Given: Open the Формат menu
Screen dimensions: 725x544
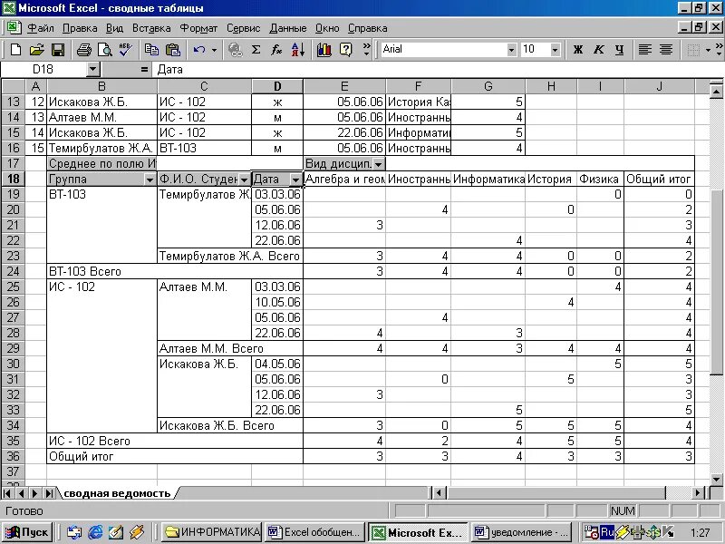Looking at the screenshot, I should pos(198,28).
